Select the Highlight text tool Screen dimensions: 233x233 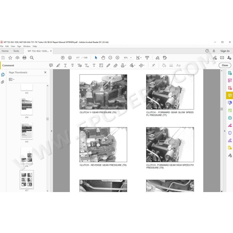click(58, 65)
